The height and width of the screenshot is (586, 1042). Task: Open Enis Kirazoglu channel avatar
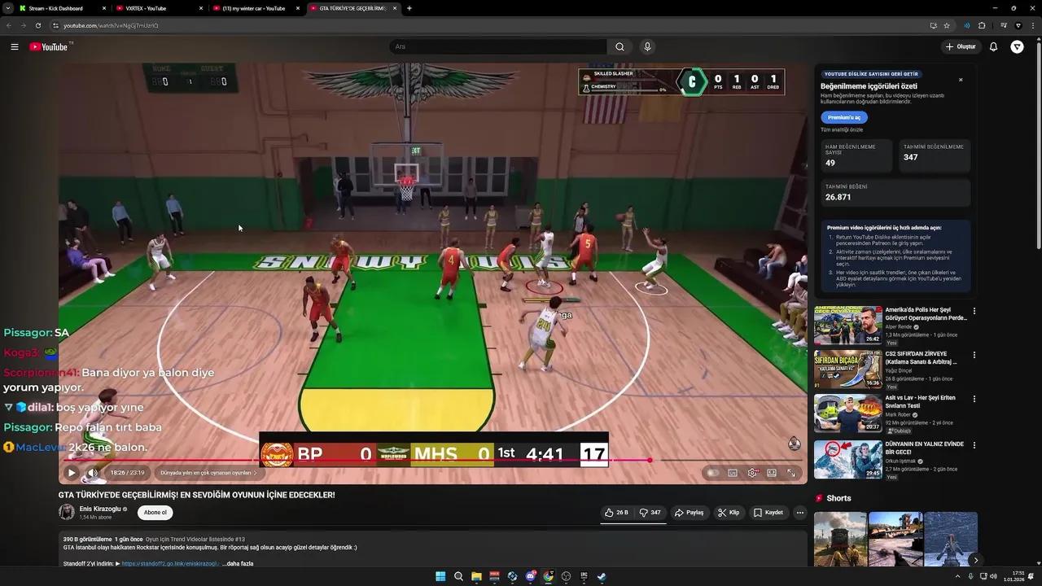pyautogui.click(x=67, y=512)
